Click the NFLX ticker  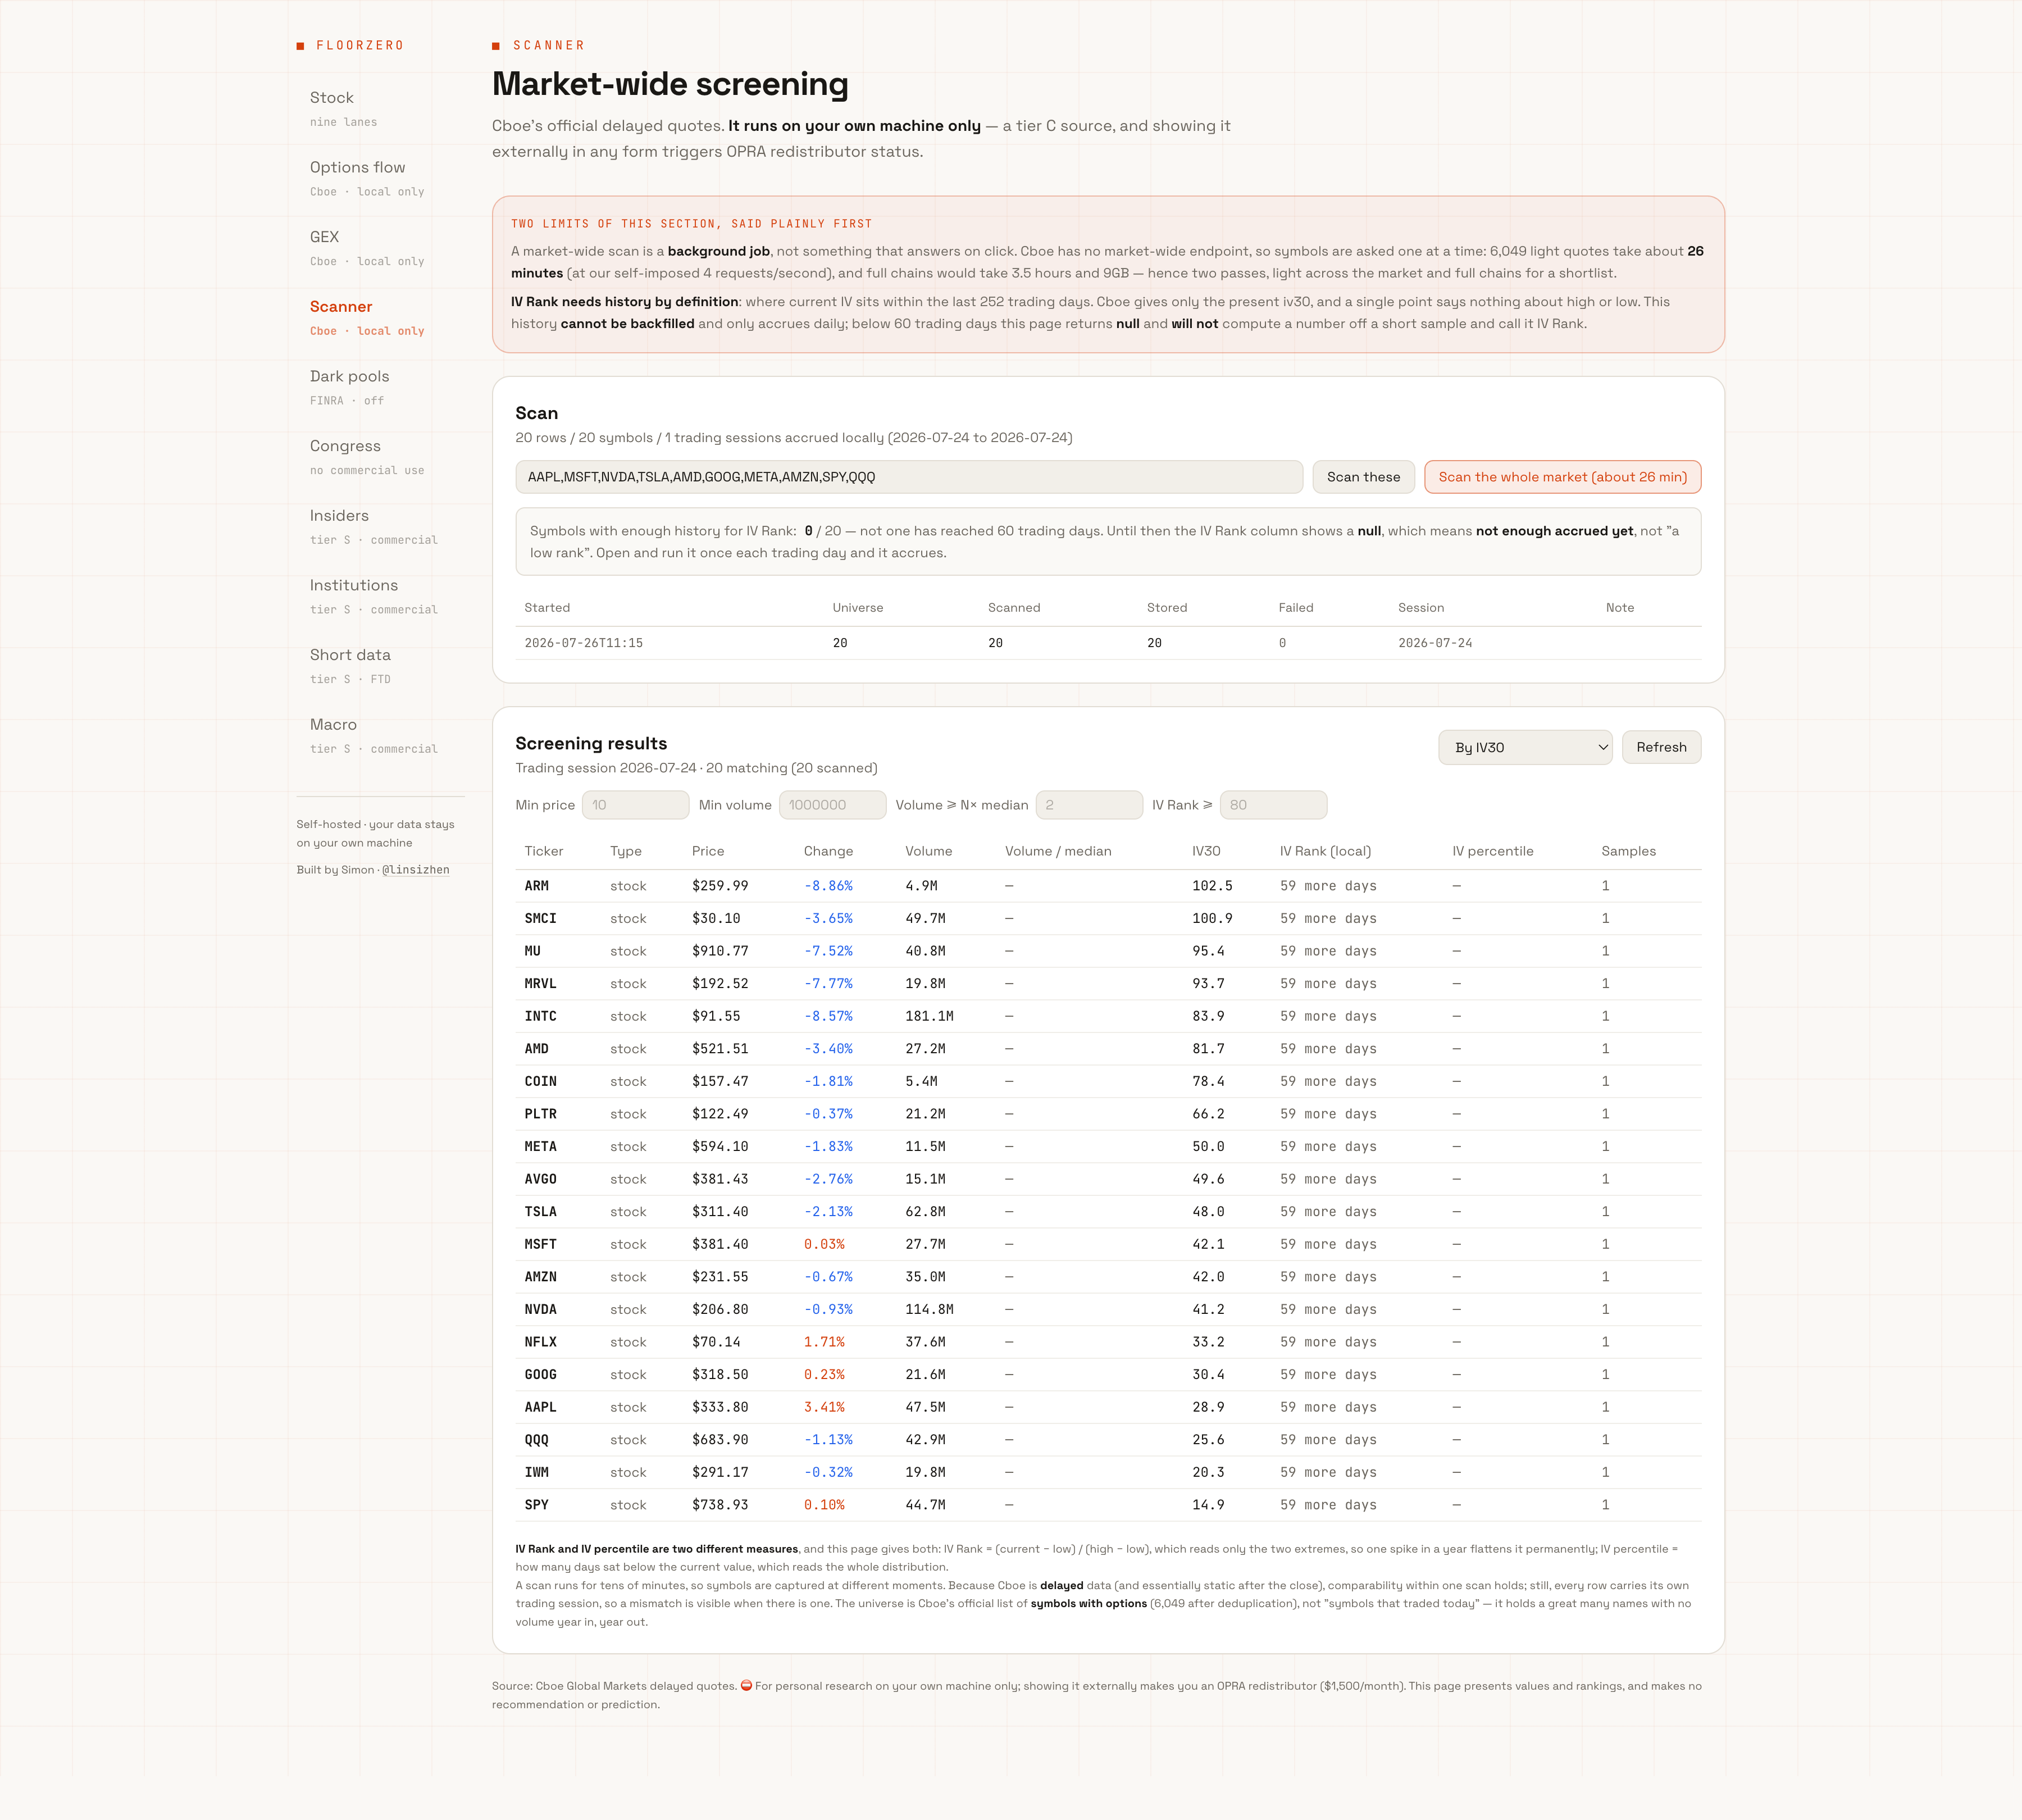coord(541,1342)
